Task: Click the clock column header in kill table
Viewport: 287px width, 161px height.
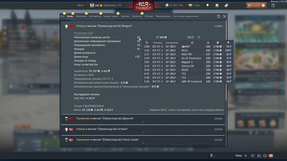Action: click(147, 43)
